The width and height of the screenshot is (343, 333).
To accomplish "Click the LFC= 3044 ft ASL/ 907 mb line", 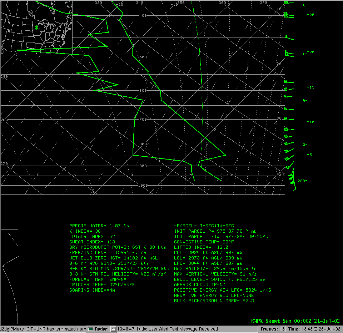I will pyautogui.click(x=208, y=263).
